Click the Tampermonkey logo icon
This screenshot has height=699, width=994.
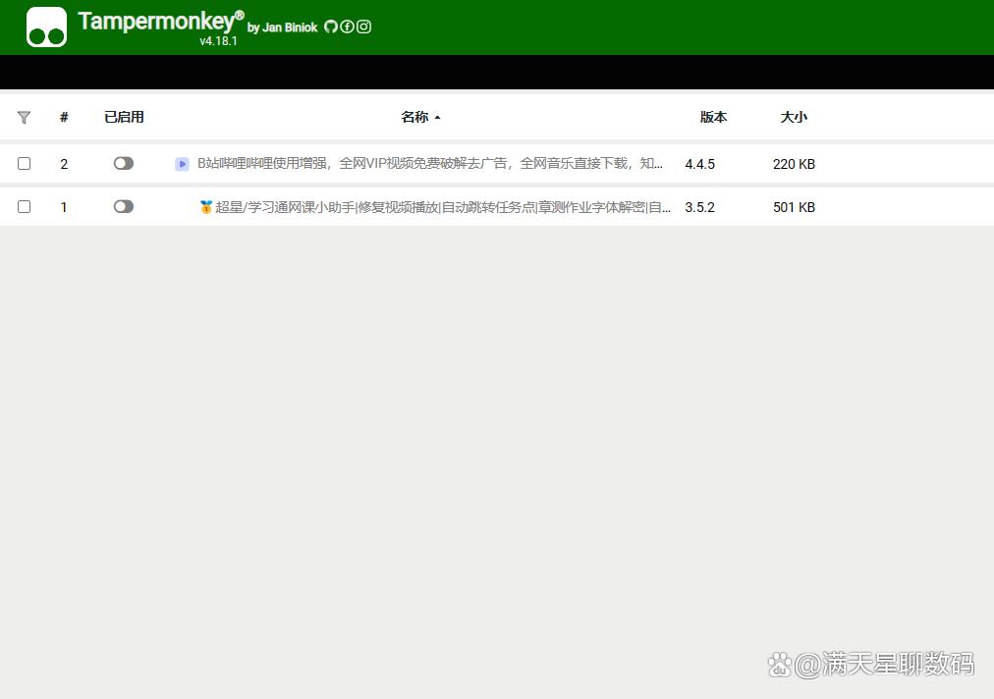pyautogui.click(x=46, y=27)
